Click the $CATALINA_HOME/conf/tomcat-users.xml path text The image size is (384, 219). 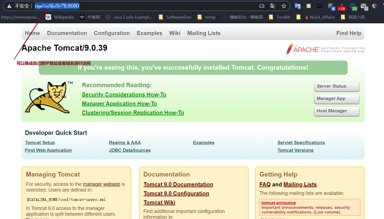(66, 200)
